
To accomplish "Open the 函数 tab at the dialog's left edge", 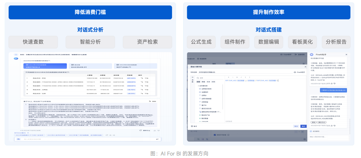I will pos(193,81).
